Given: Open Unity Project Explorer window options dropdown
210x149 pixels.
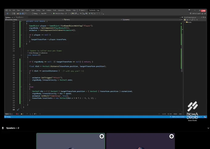Looking at the screenshot, I should pyautogui.click(x=202, y=17).
